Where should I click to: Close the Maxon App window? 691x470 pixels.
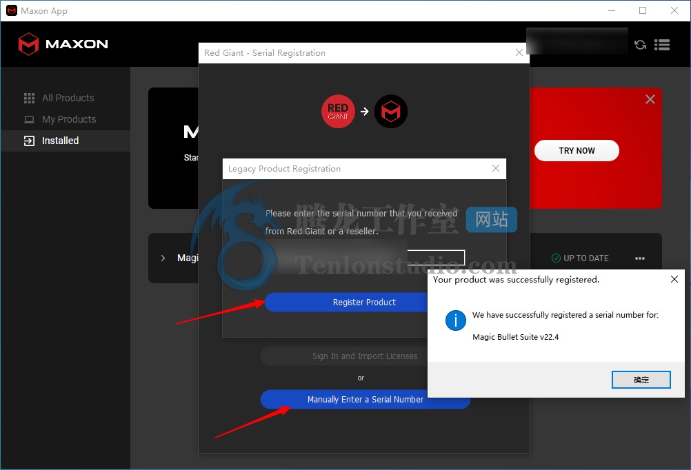click(x=674, y=10)
